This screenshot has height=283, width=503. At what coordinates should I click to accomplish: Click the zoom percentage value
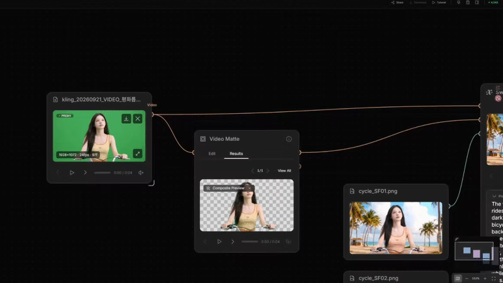pos(476,279)
